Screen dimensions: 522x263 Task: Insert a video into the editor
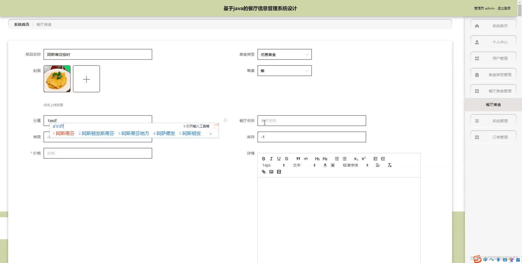click(x=279, y=172)
